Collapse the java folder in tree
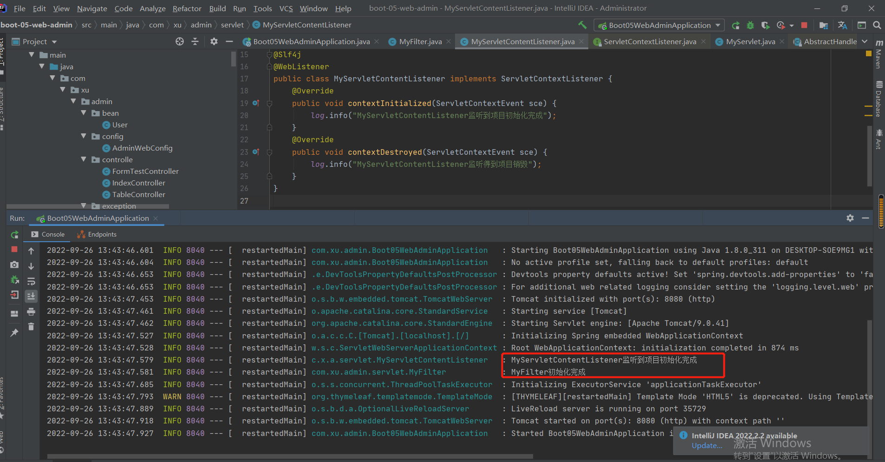The height and width of the screenshot is (462, 885). click(42, 66)
